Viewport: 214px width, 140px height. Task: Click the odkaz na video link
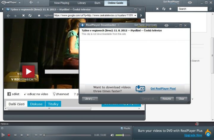(36, 94)
